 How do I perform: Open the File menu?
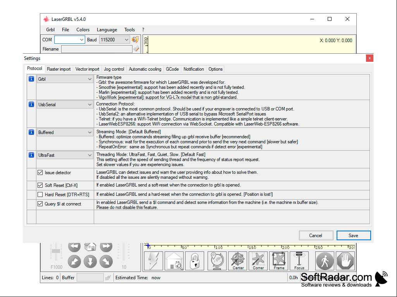[x=65, y=30]
